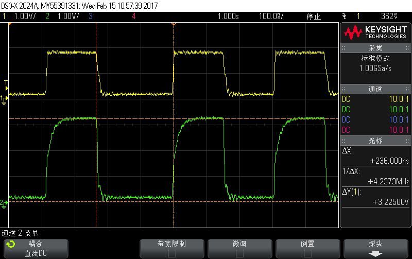Click the channel 3 indicator in top bar

[x=91, y=16]
